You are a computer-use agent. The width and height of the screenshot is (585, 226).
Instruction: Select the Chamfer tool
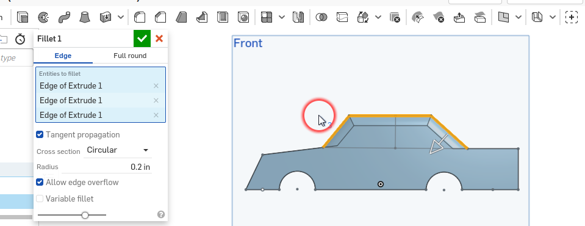pyautogui.click(x=160, y=17)
